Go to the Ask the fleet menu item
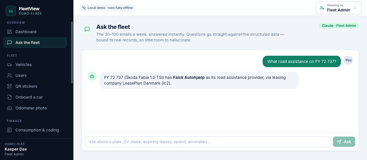The height and width of the screenshot is (160, 367). click(x=35, y=43)
